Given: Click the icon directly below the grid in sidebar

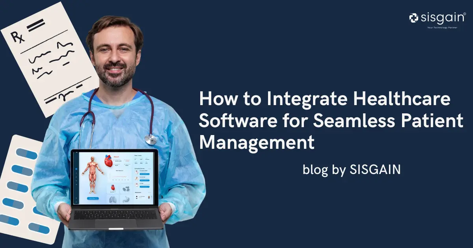Looking at the screenshot, I should pos(76,172).
